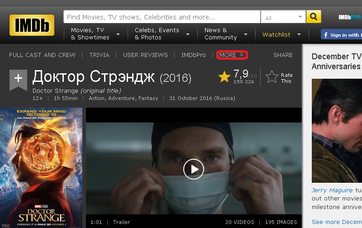Go to User Reviews
The height and width of the screenshot is (228, 362).
[x=145, y=55]
